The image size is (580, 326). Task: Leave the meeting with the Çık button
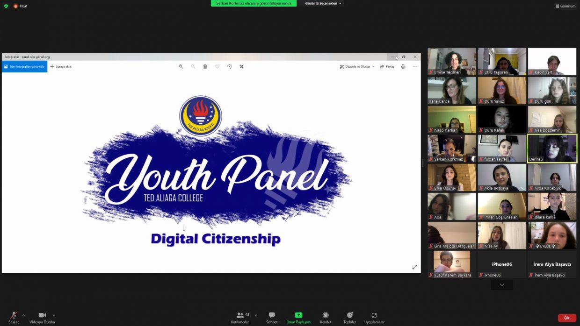(x=567, y=318)
